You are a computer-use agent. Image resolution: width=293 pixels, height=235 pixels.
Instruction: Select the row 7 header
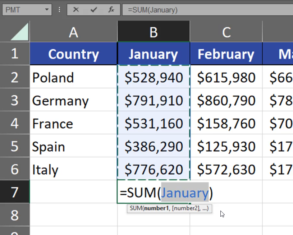(x=14, y=192)
